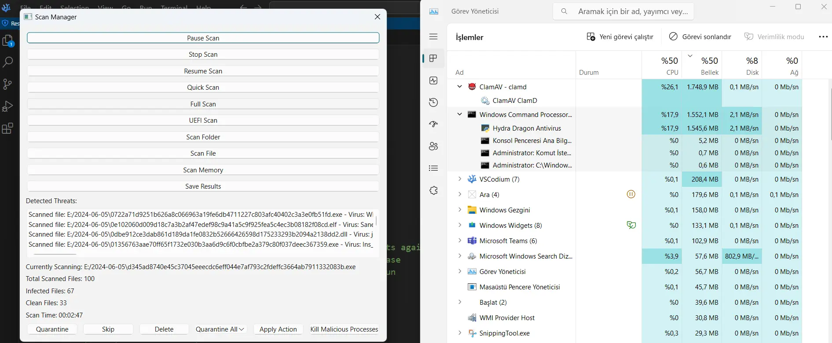Collapse the ClamAV - clamd process group
The height and width of the screenshot is (343, 832).
460,87
